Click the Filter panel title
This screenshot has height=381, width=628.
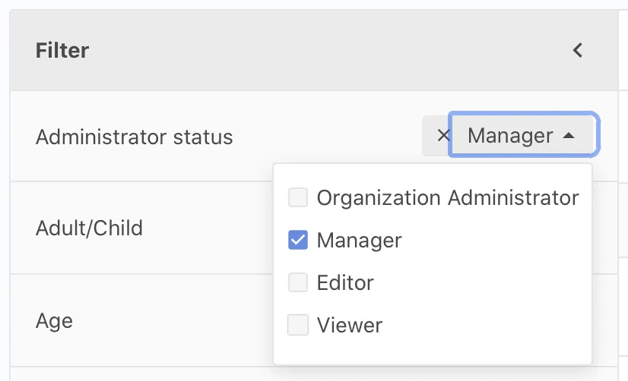[62, 51]
